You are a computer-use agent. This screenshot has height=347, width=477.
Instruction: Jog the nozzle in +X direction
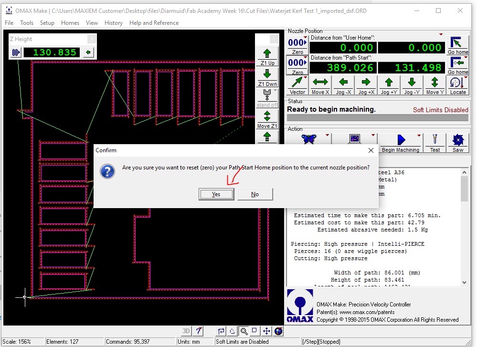366,85
